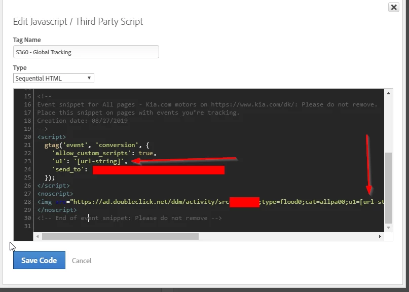
Task: Click the Place this snippet comment line
Action: point(138,113)
